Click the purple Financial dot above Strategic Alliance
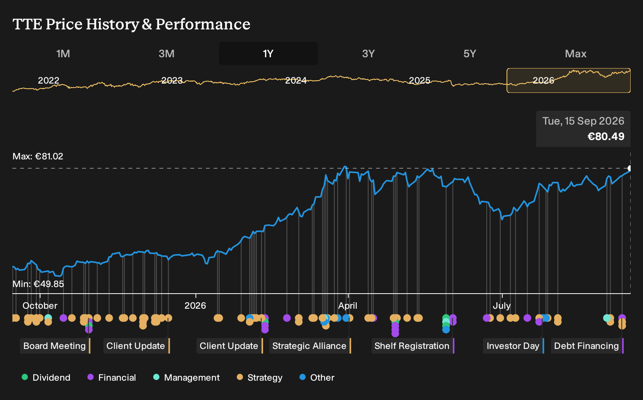 click(287, 318)
